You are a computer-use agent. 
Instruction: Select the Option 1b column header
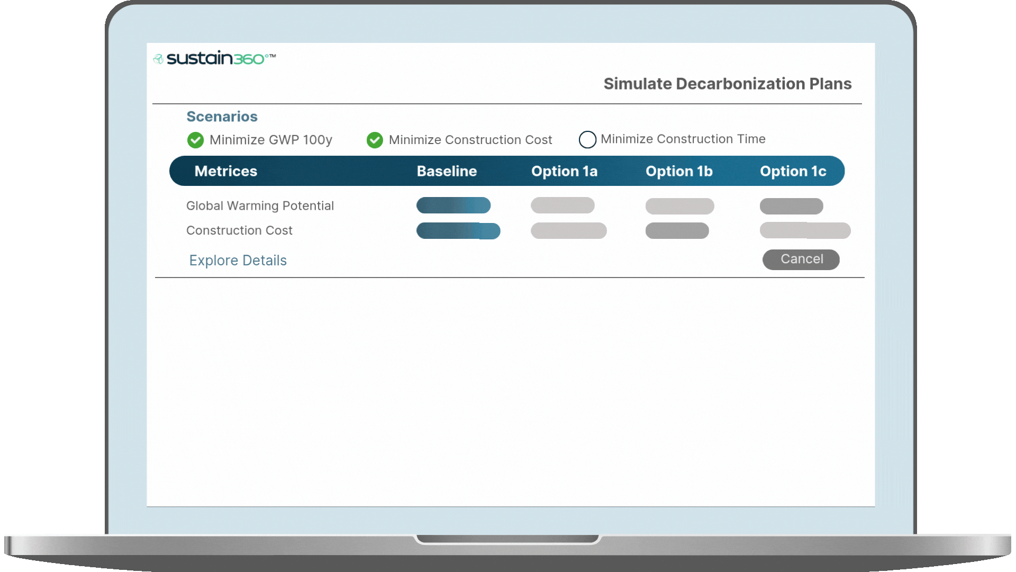tap(679, 171)
